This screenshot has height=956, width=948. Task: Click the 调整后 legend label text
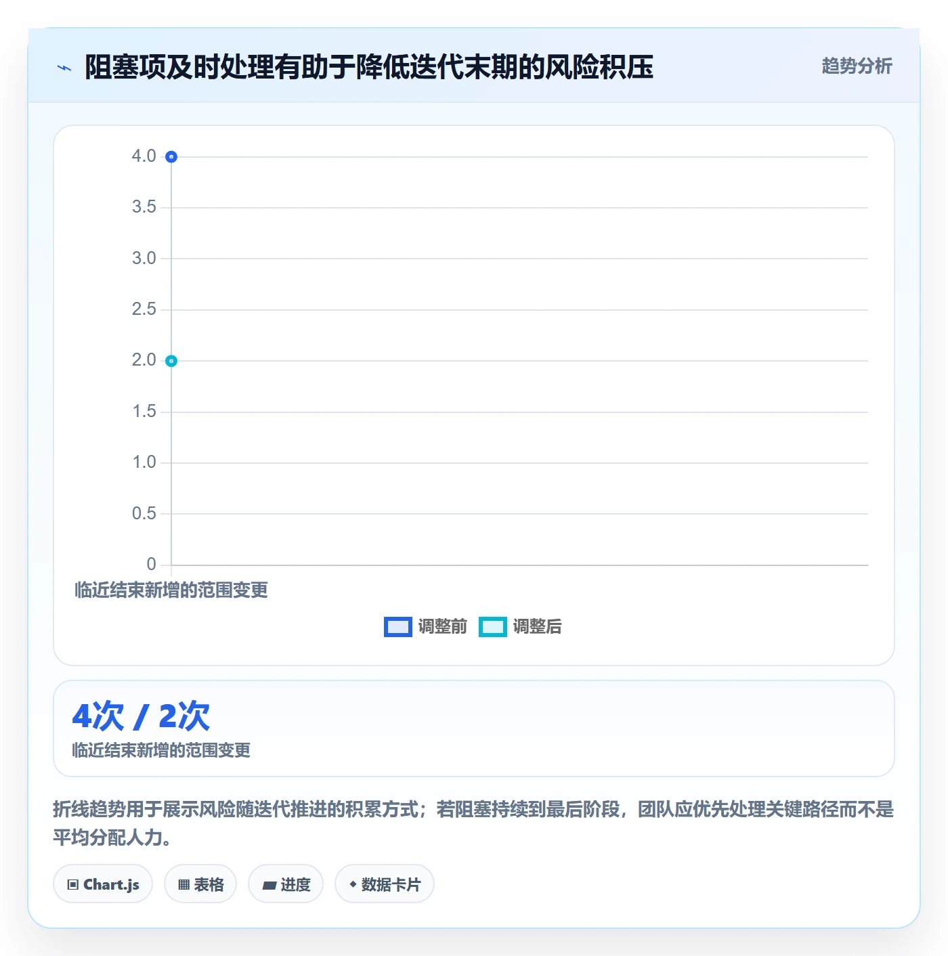pos(537,627)
